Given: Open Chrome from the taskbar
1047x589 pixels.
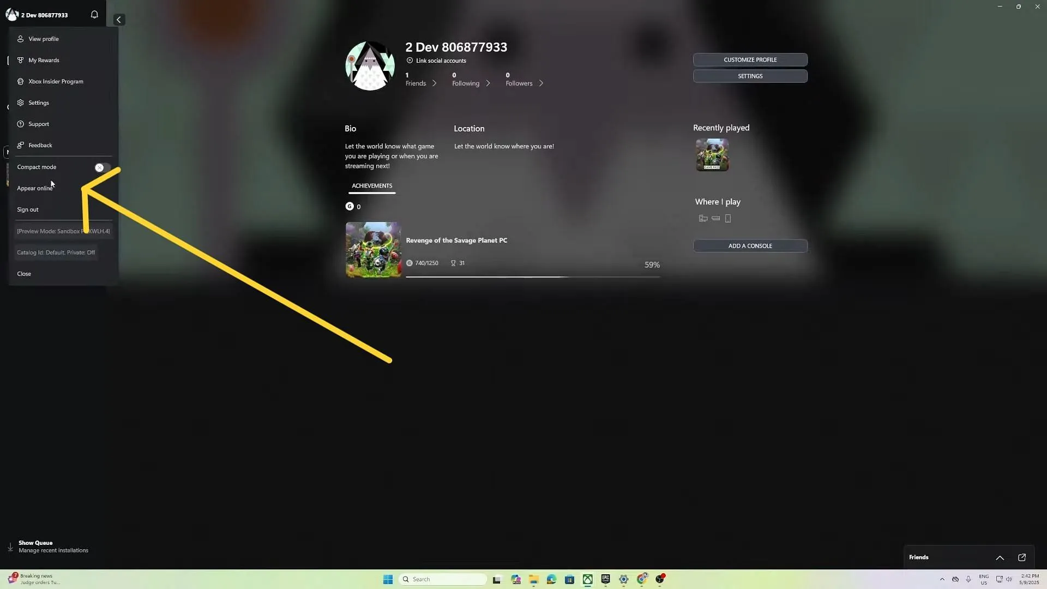Looking at the screenshot, I should coord(642,579).
